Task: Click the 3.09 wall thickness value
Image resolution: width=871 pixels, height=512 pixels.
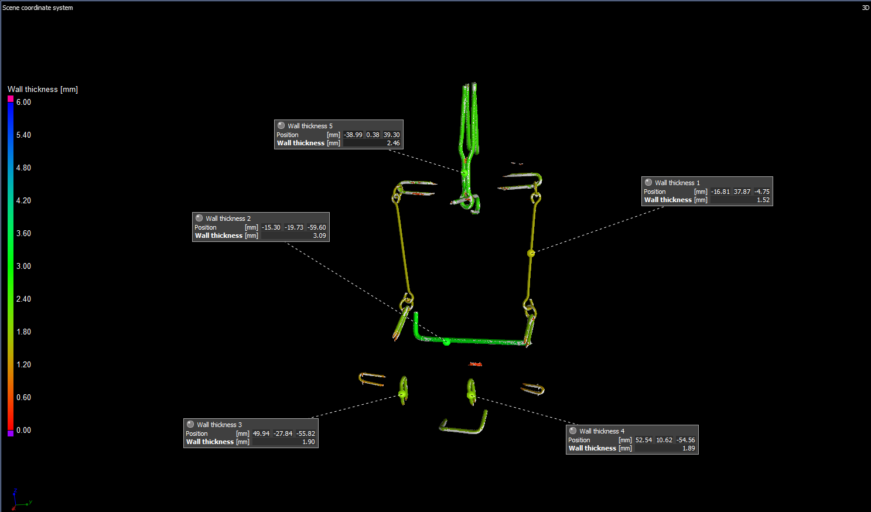Action: coord(319,235)
